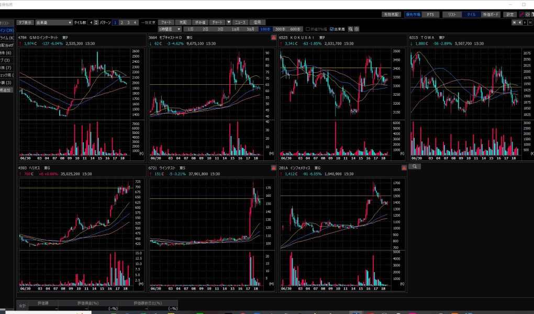Click the magnifier zoom icon beside 出来高 checkbox
Screen dimensions: 534x314
point(351,29)
